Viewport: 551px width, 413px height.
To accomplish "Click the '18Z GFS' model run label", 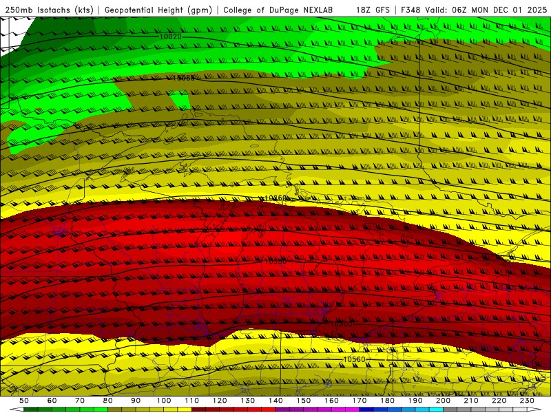I will [x=373, y=10].
